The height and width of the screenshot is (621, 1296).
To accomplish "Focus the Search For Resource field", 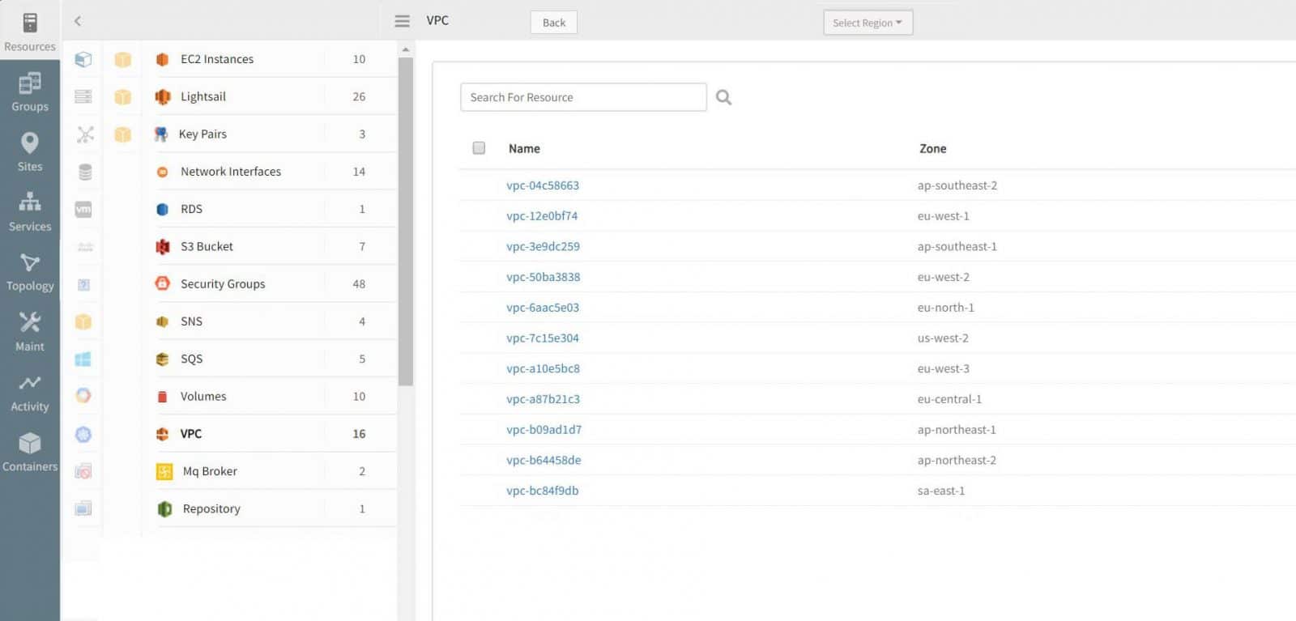I will click(x=583, y=97).
